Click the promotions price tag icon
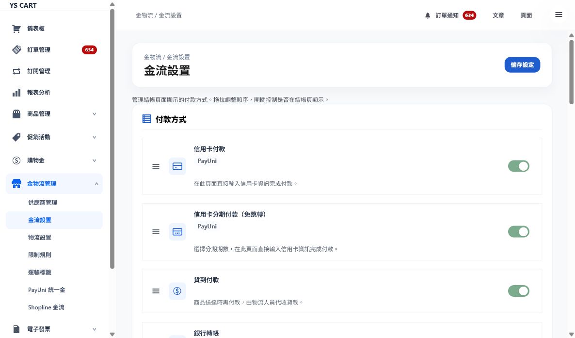 [16, 137]
